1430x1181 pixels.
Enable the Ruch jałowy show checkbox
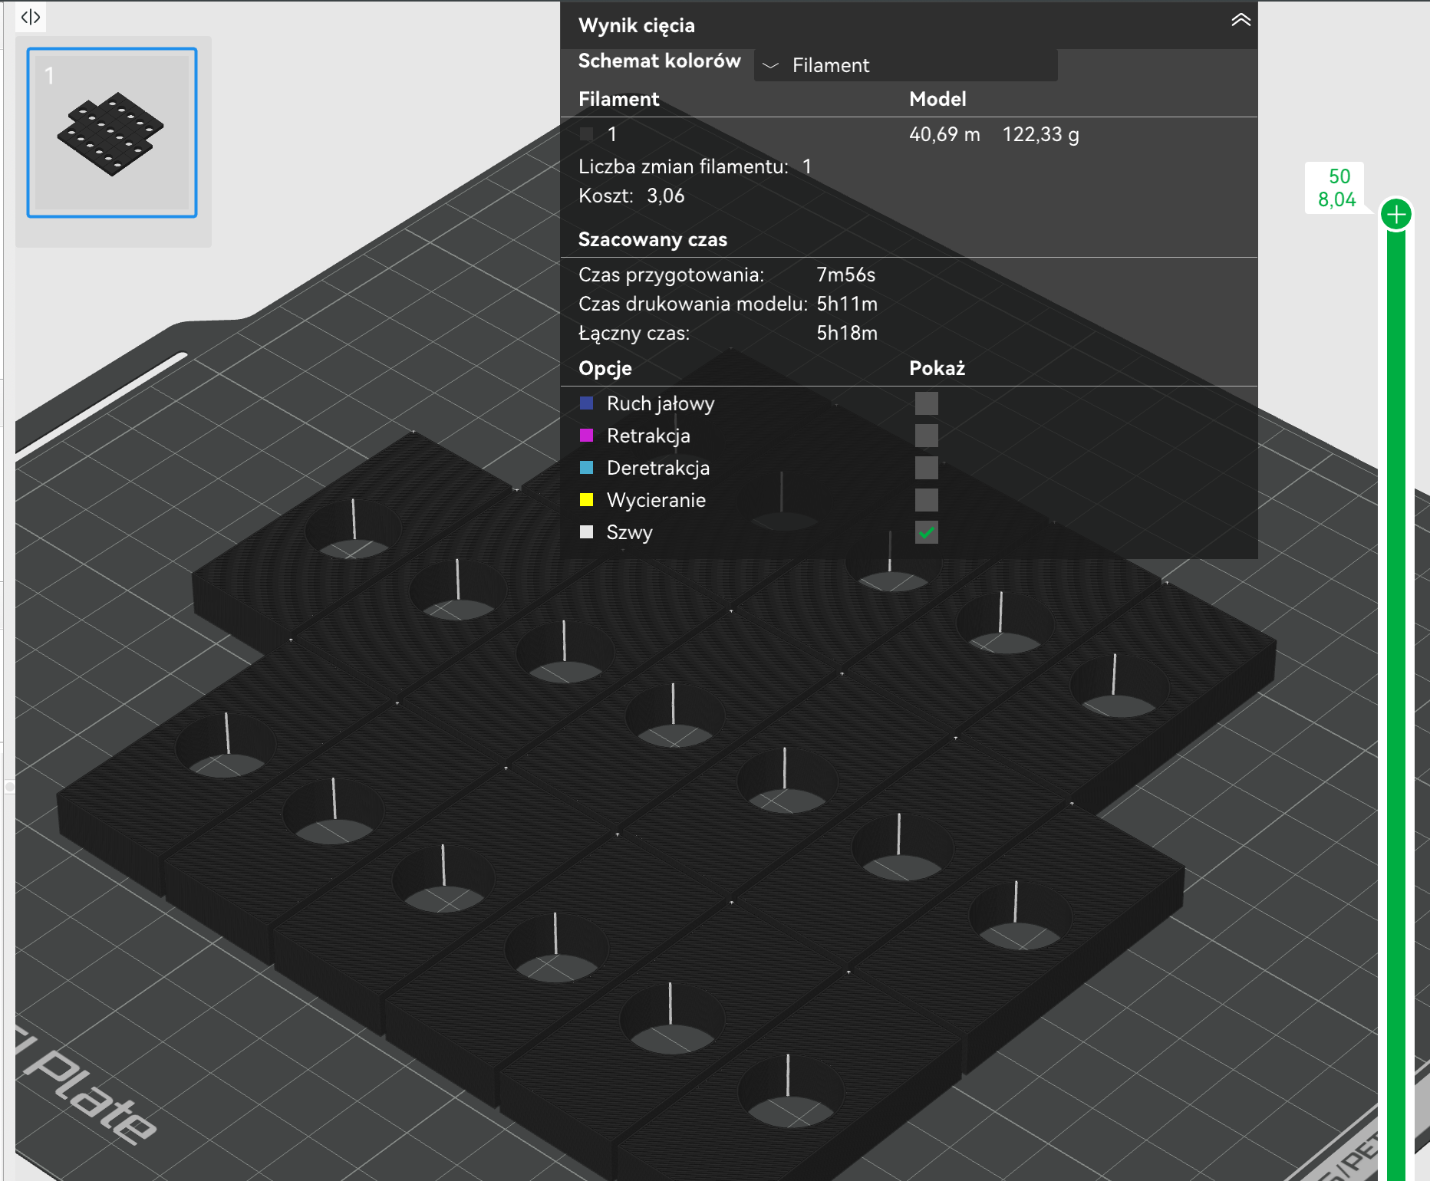tap(927, 403)
